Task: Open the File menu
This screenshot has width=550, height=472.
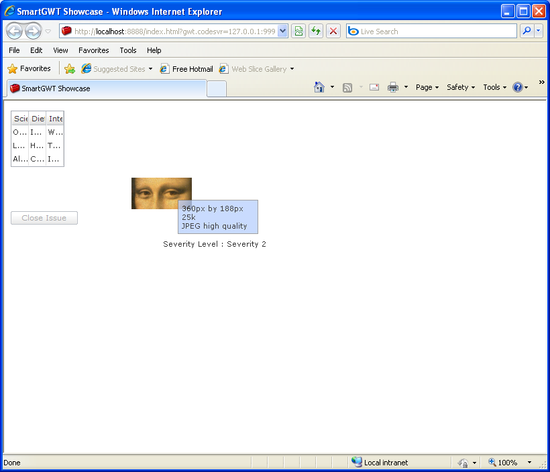Action: 14,50
